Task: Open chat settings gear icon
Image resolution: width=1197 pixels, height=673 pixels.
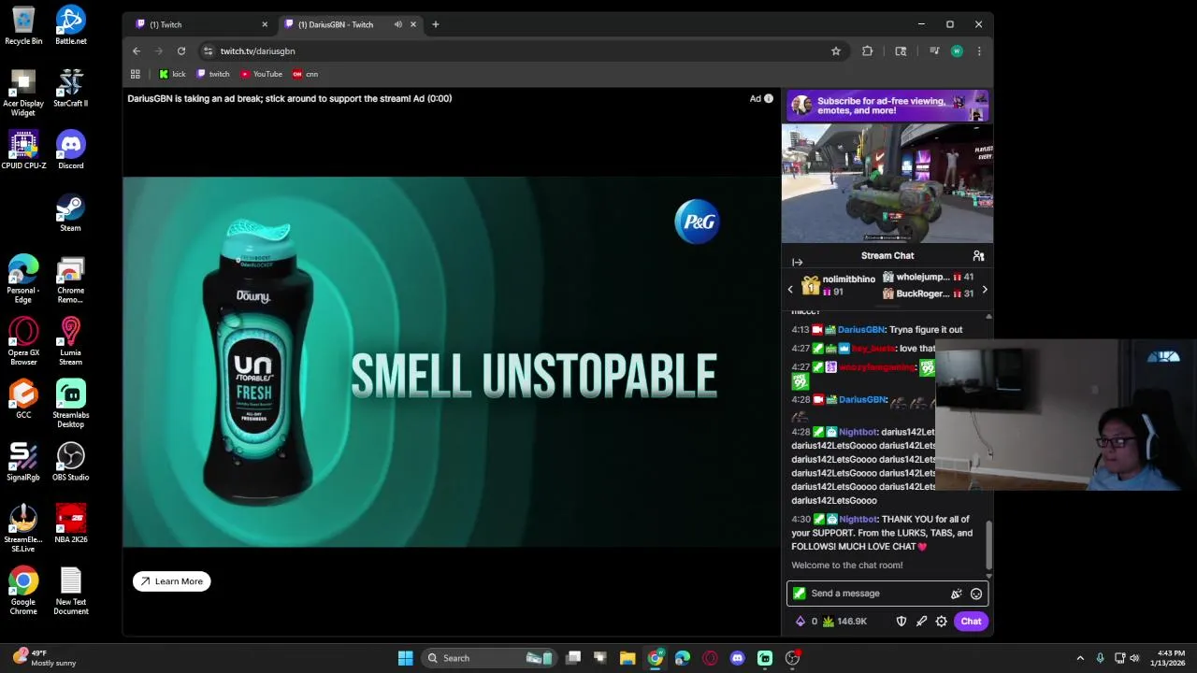Action: [x=942, y=622]
